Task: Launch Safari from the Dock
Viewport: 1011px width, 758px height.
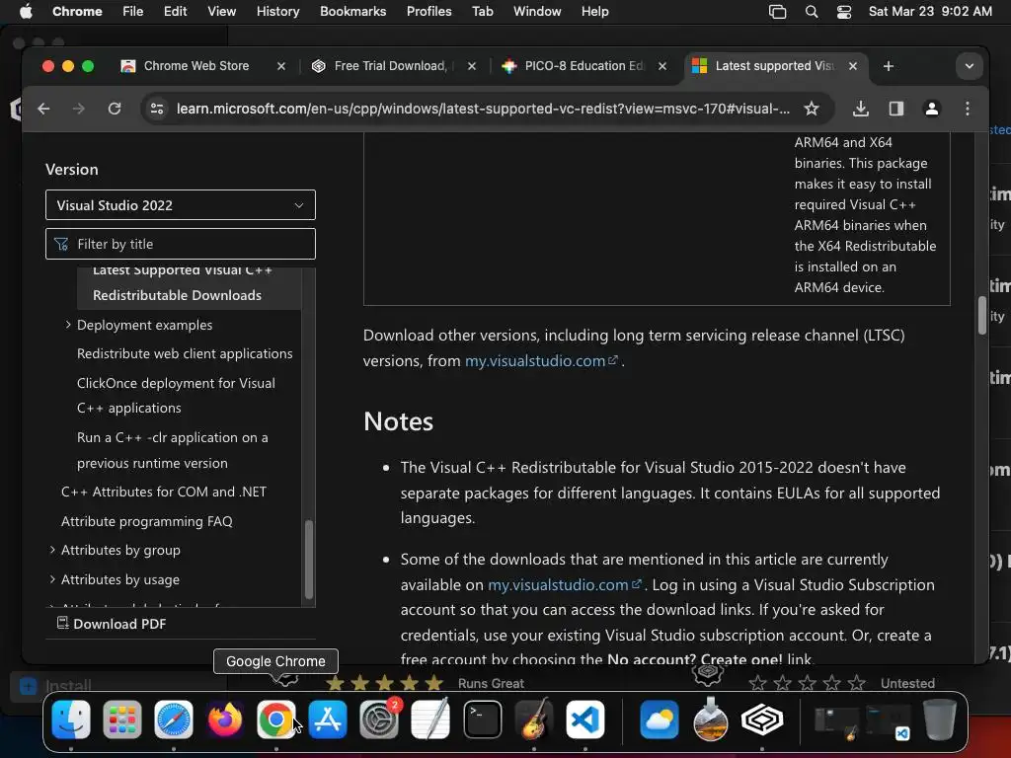Action: 174,720
